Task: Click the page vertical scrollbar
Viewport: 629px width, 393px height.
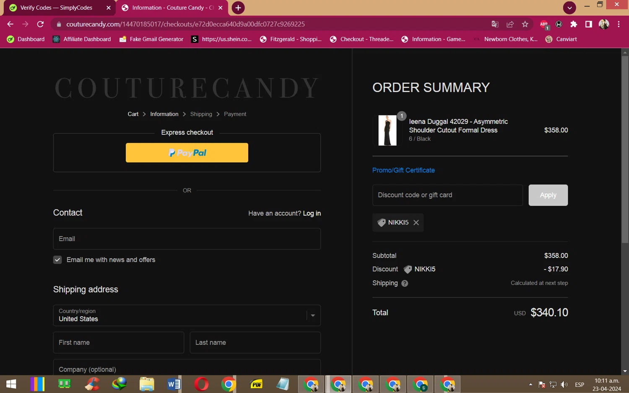Action: click(x=625, y=150)
